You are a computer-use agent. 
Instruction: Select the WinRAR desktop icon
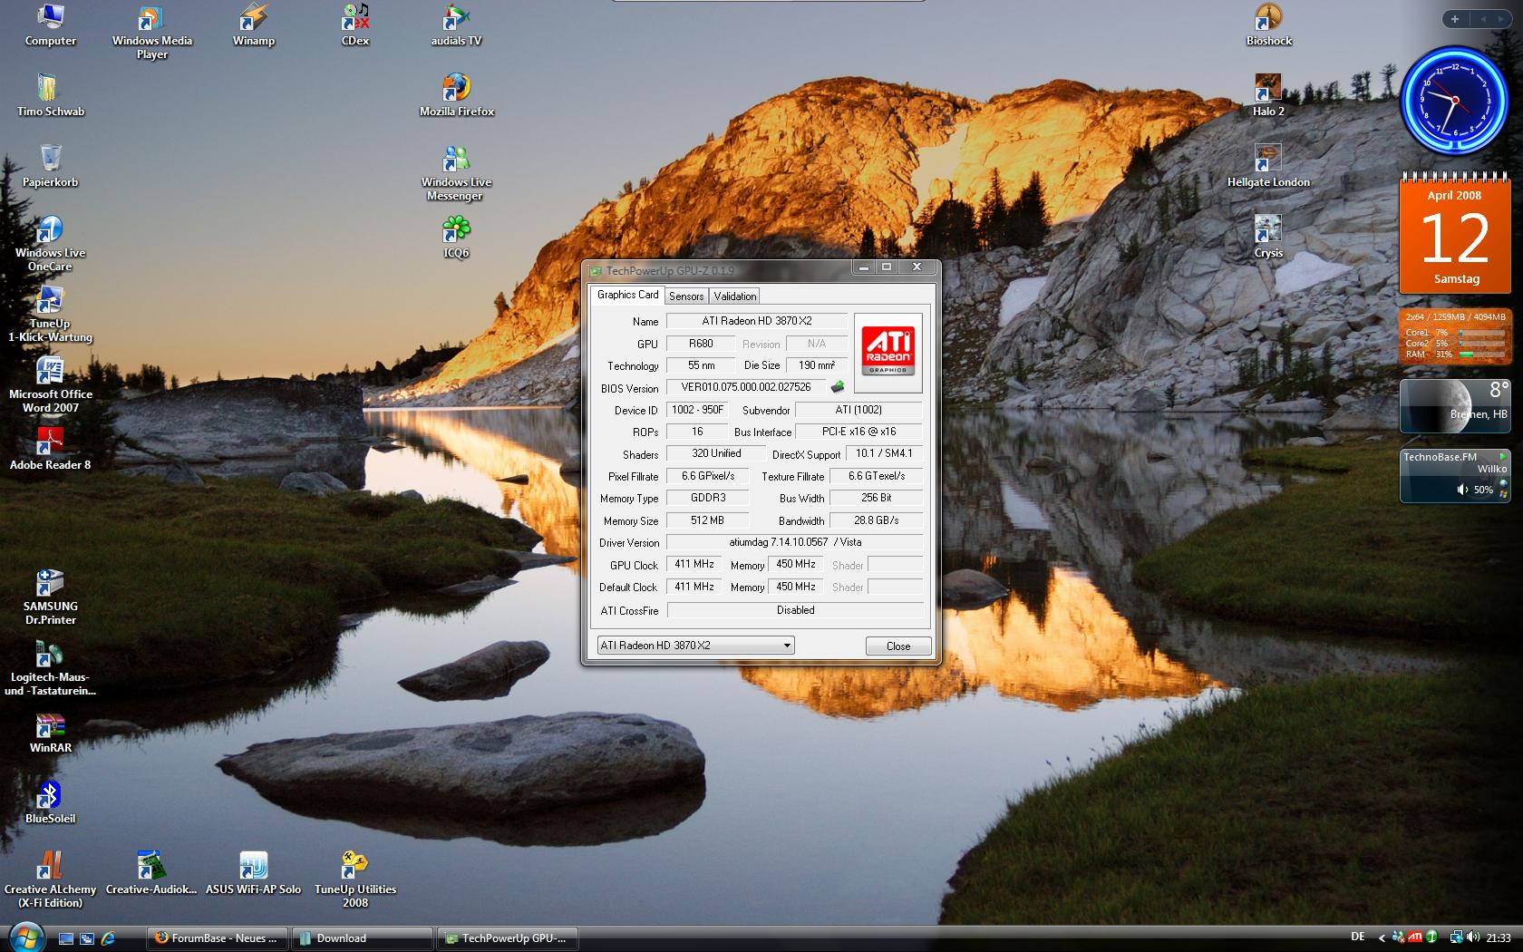pos(51,732)
